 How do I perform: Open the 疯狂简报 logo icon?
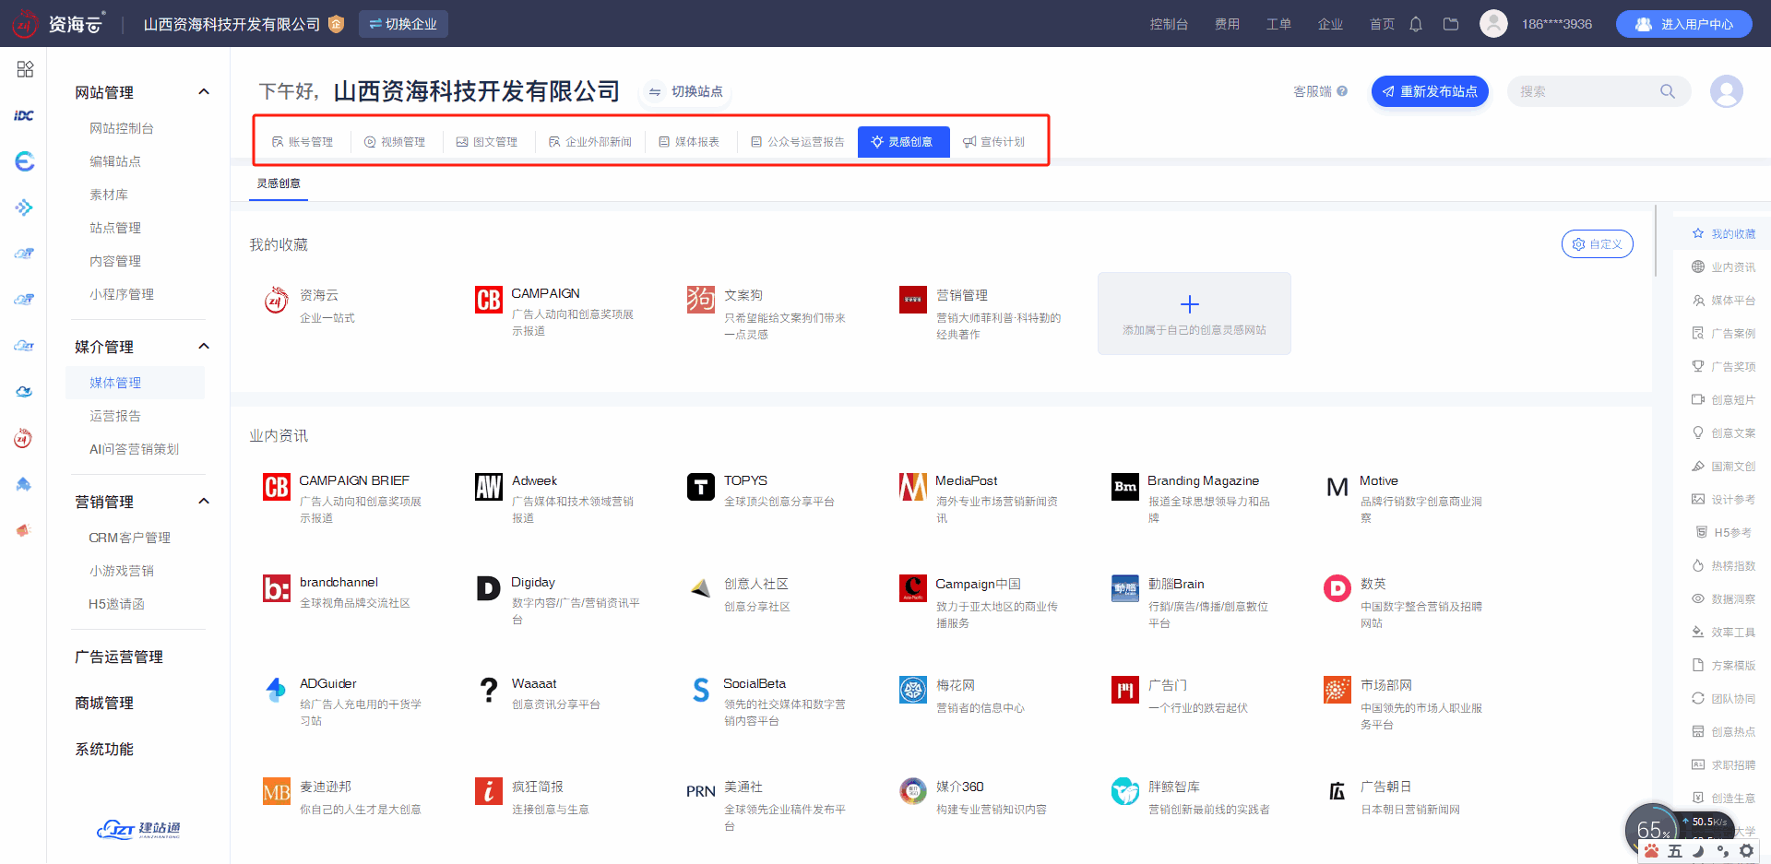(489, 790)
